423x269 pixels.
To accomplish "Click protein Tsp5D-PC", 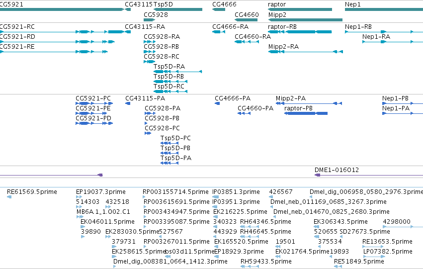I will (169, 143).
